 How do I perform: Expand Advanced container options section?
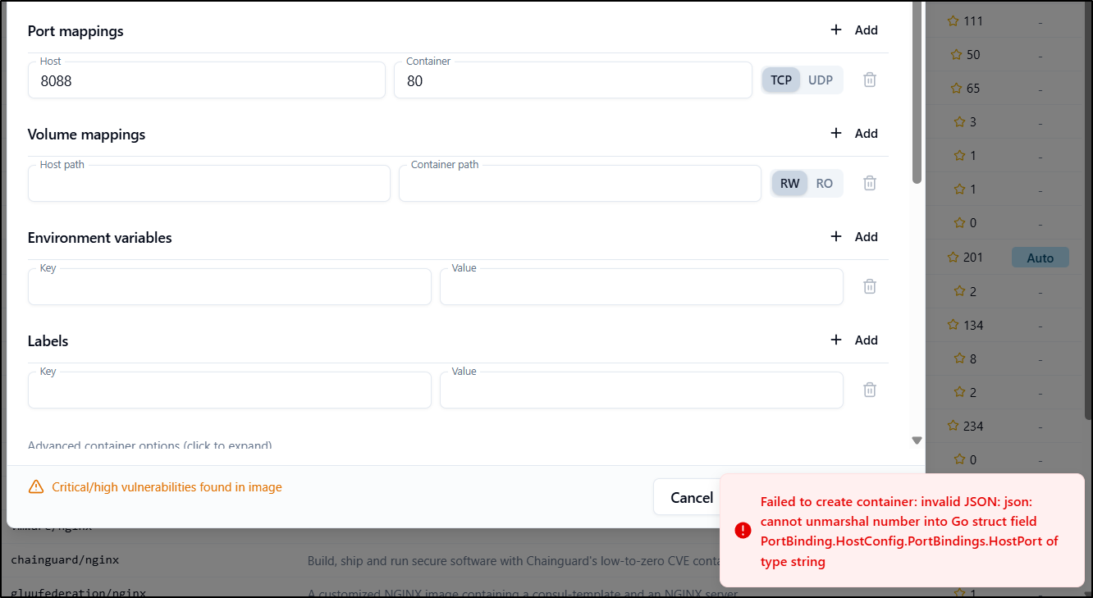150,445
